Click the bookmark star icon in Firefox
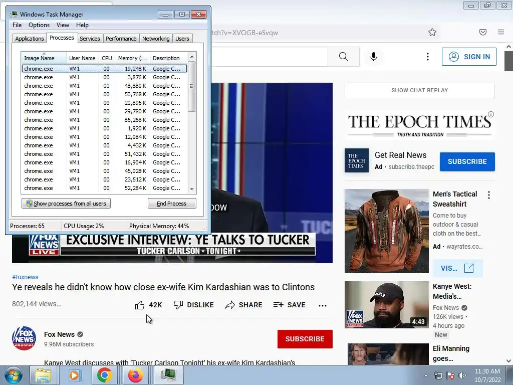 (x=432, y=32)
